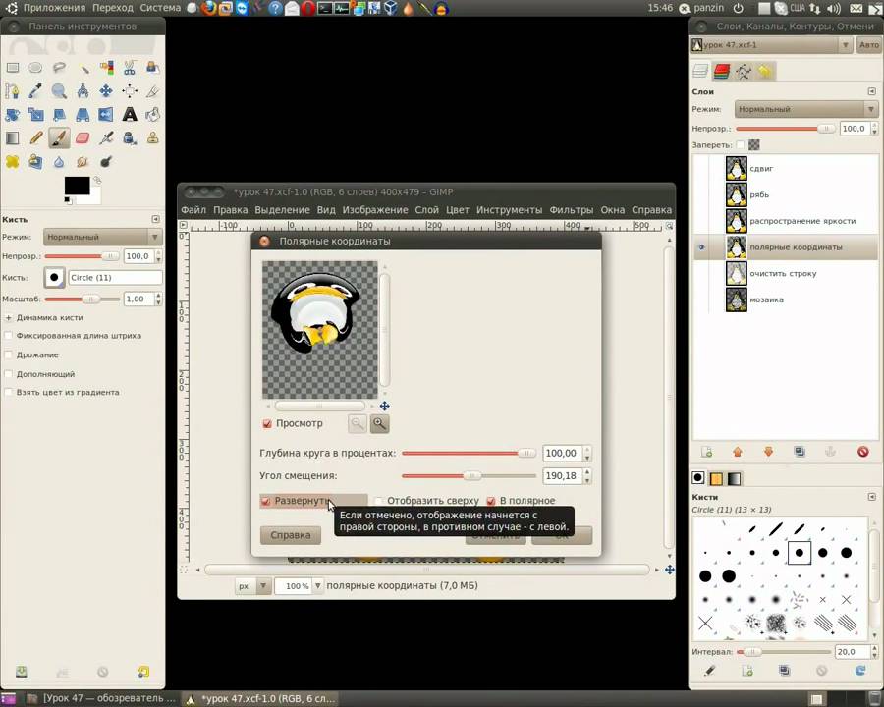Click zoom-in magnifier in Polar Coordinates preview
The image size is (884, 707).
[379, 423]
